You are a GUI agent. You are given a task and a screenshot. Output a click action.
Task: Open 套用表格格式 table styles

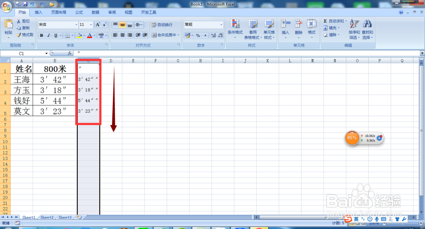[x=252, y=29]
